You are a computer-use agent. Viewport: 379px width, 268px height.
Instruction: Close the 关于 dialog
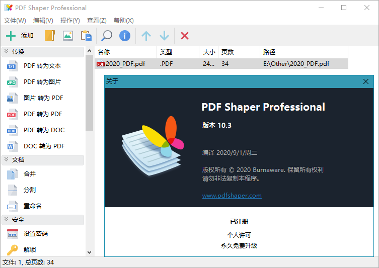point(366,81)
